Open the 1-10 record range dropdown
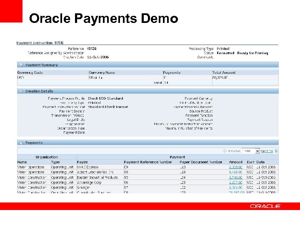 click(x=251, y=151)
